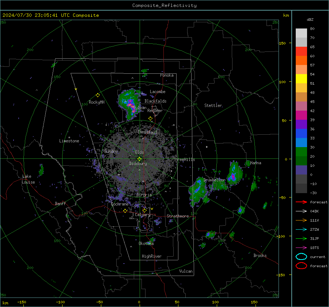Select the 54 dBZ yellow swatch
The image size is (329, 307).
(301, 78)
